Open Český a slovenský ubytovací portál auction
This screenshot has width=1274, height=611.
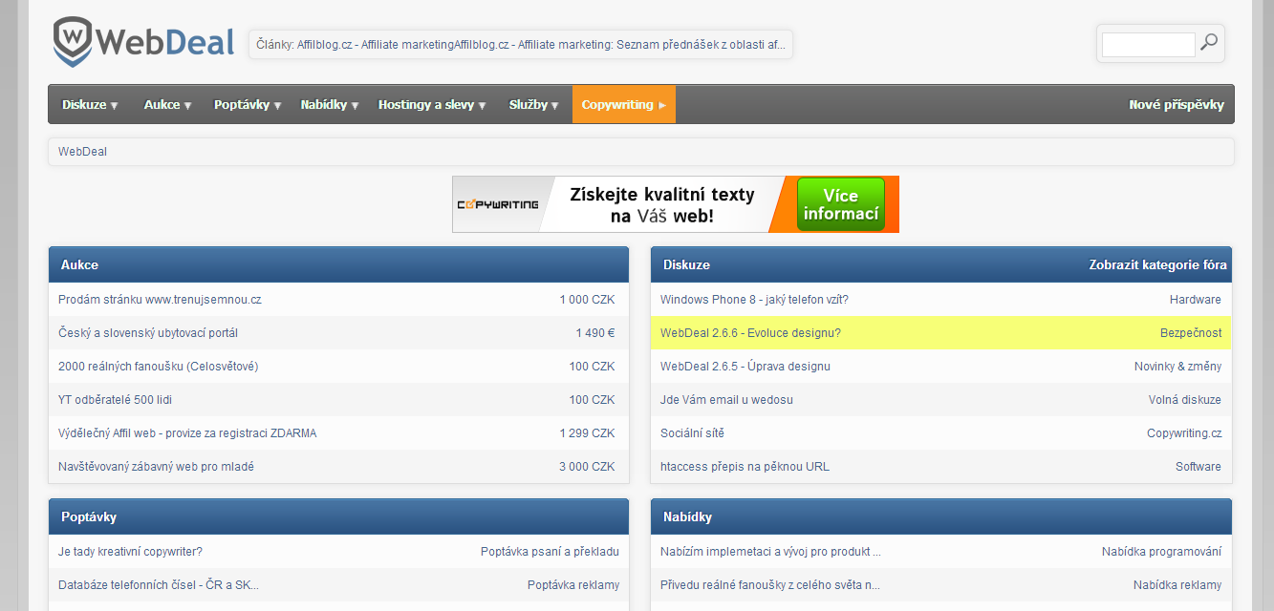(x=148, y=333)
